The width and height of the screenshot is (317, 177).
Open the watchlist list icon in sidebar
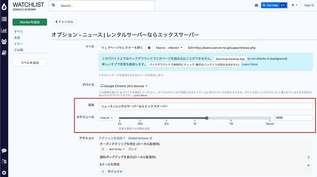tap(4, 19)
